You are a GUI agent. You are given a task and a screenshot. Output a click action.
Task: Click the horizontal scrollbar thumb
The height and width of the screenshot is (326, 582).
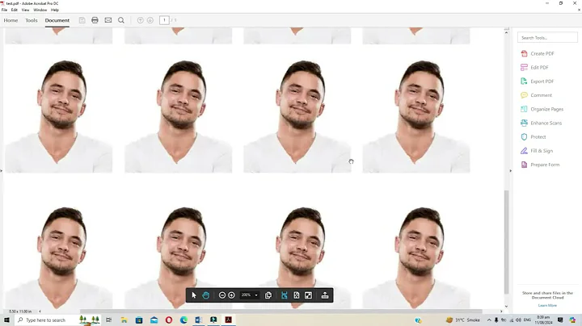pyautogui.click(x=281, y=311)
